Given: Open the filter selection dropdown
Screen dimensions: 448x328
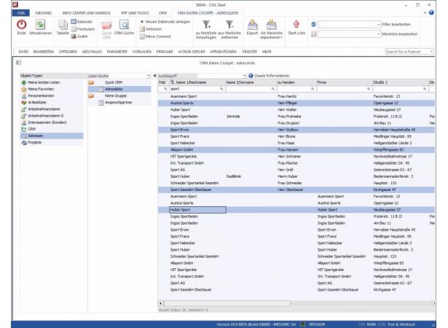Looking at the screenshot, I should pyautogui.click(x=379, y=24).
